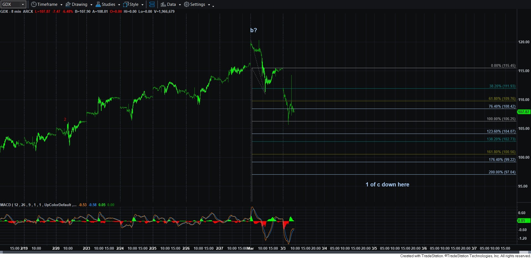Click the Data bar chart icon
Screen dimensions: 531x258
[x=163, y=4]
